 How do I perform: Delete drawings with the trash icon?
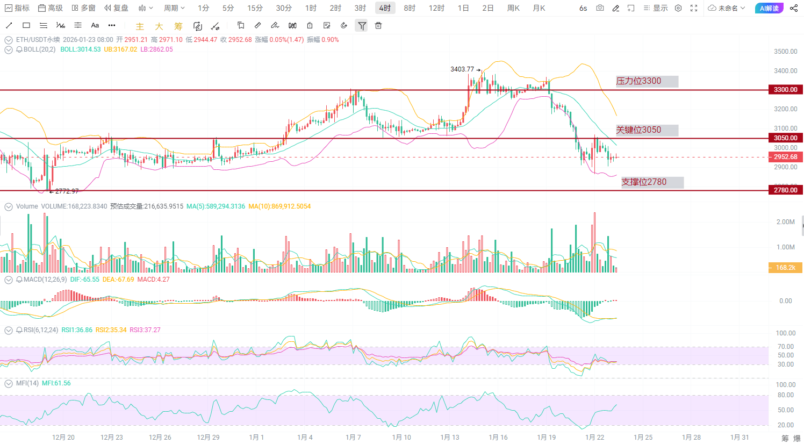[378, 25]
